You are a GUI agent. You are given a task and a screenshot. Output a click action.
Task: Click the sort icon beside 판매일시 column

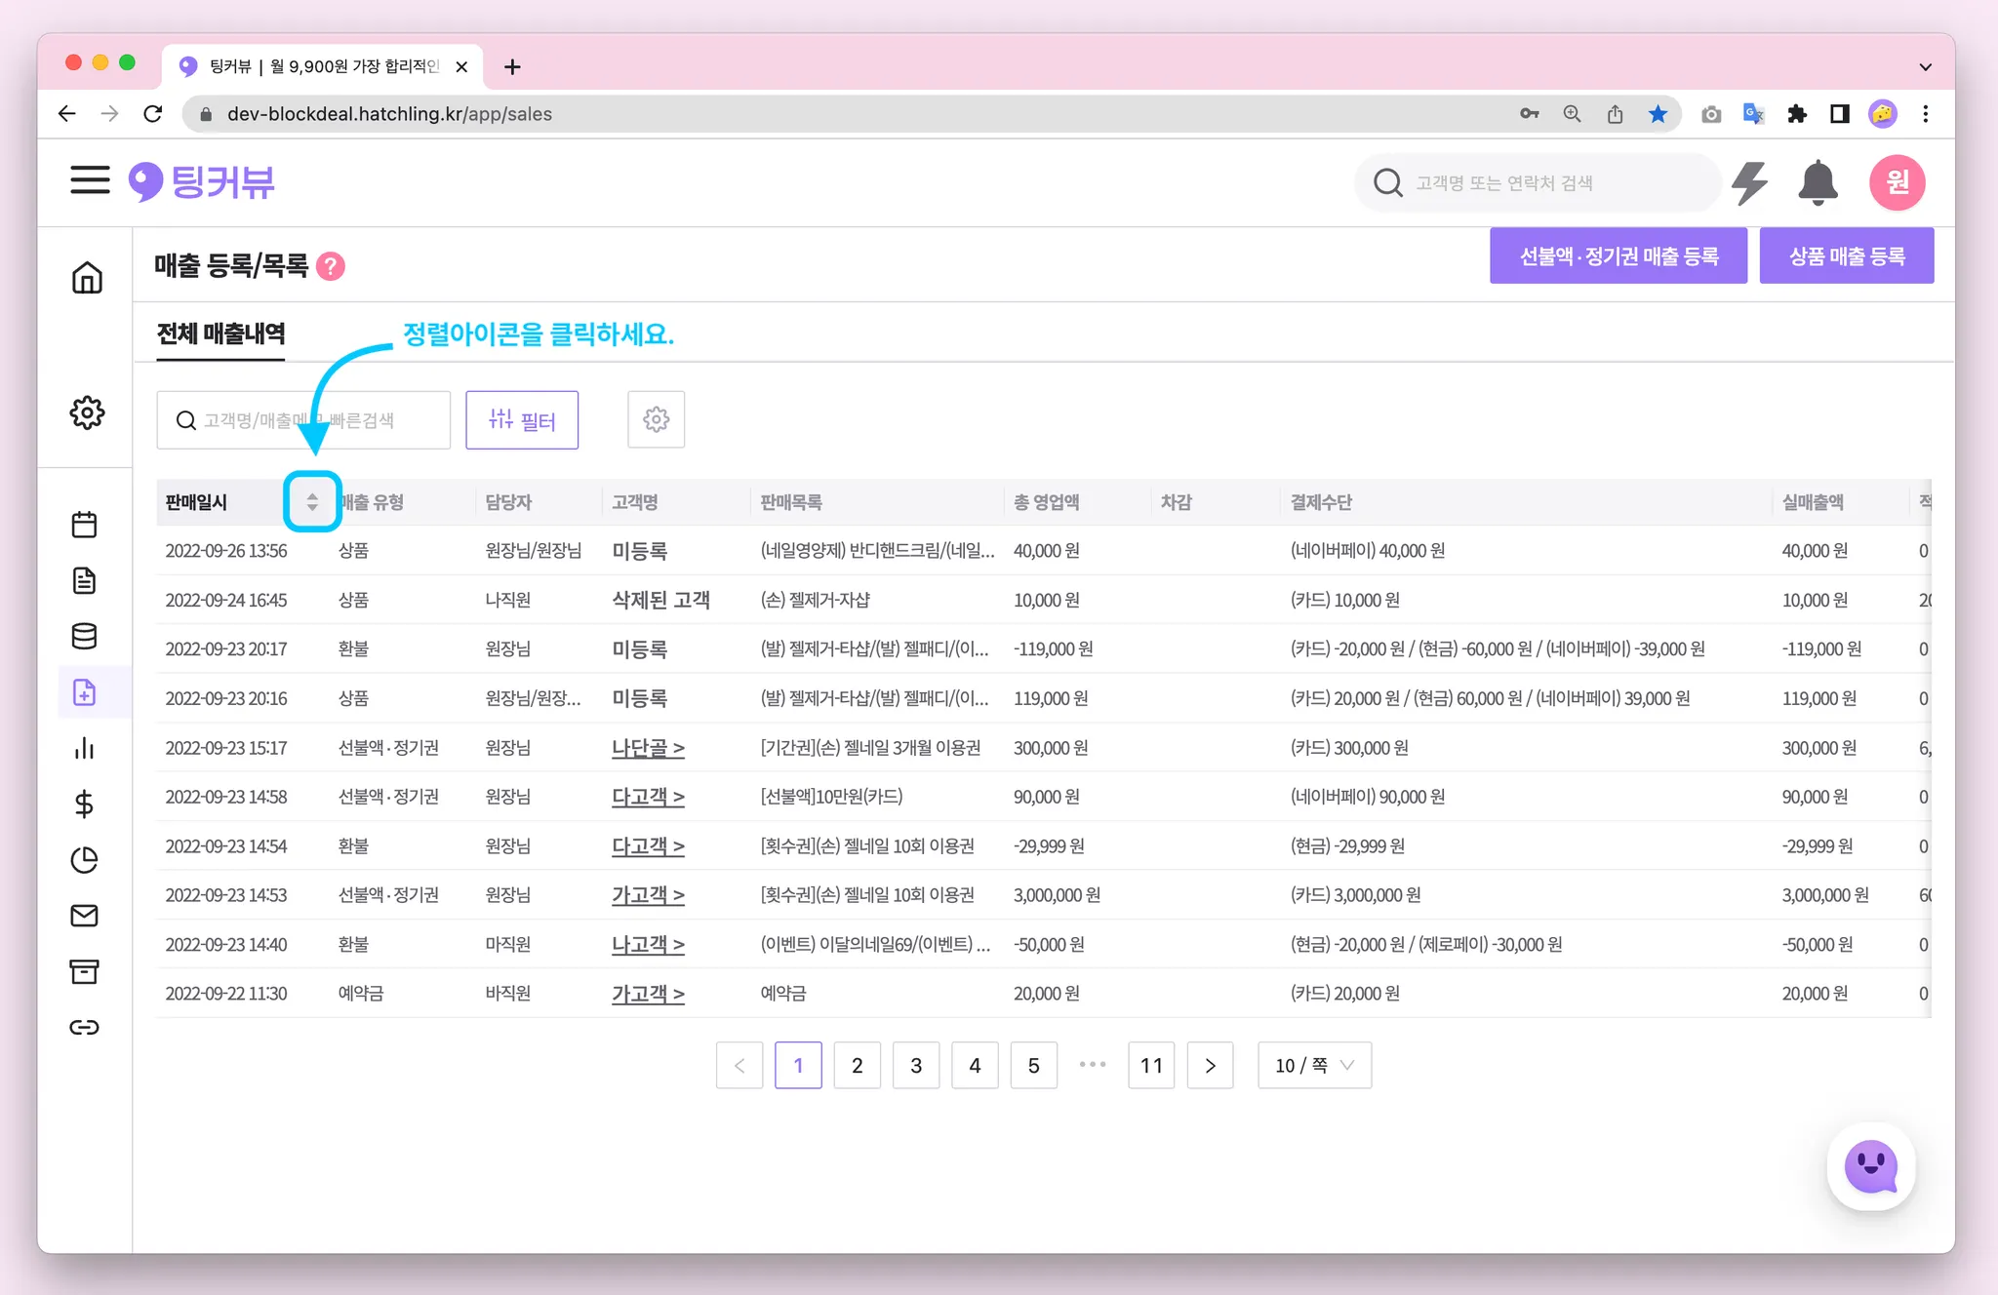coord(312,502)
